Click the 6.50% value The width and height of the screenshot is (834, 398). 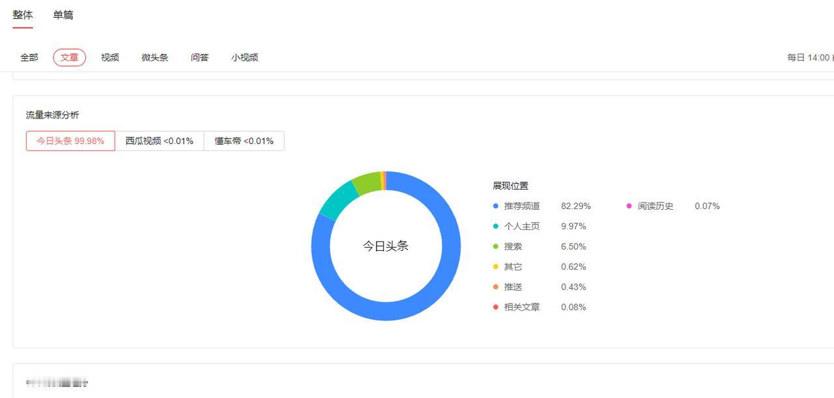tap(573, 246)
